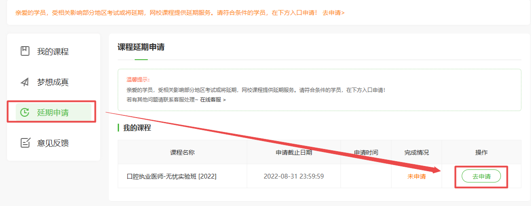531x206 pixels.
Task: Switch to the 延期申请 sidebar label
Action: (53, 112)
